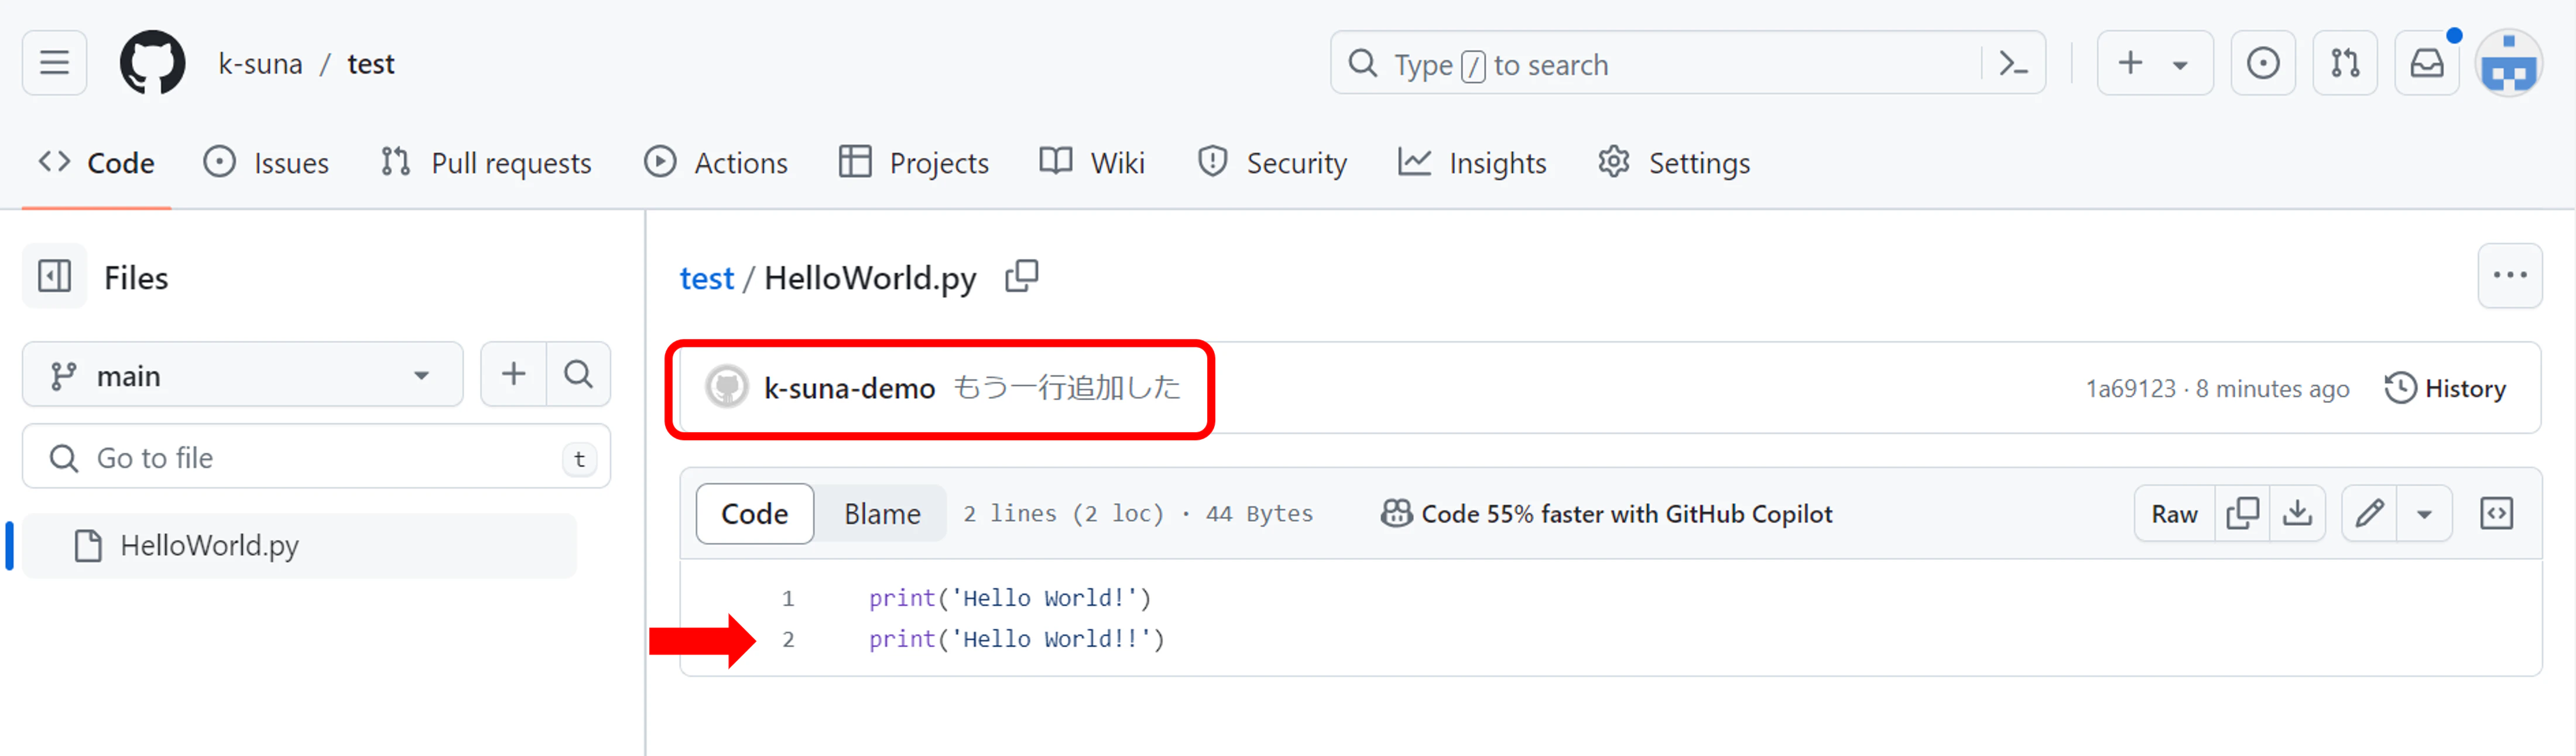
Task: Click 'Code 55% faster with GitHub Copilot'
Action: point(1607,514)
